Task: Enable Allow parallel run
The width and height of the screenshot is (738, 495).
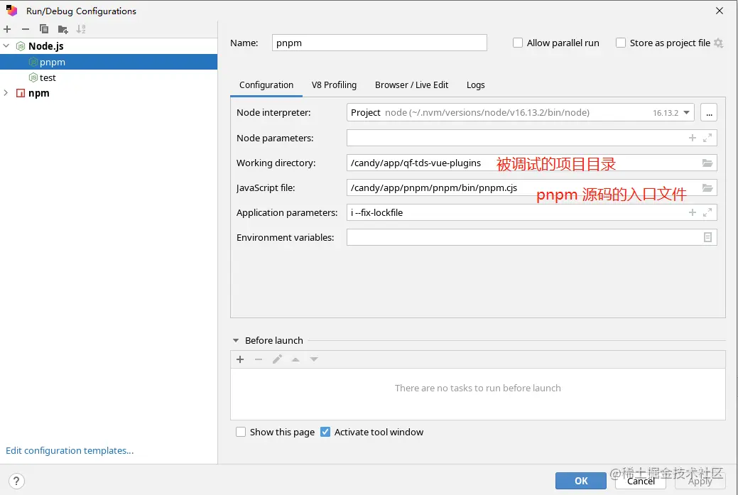Action: (518, 43)
